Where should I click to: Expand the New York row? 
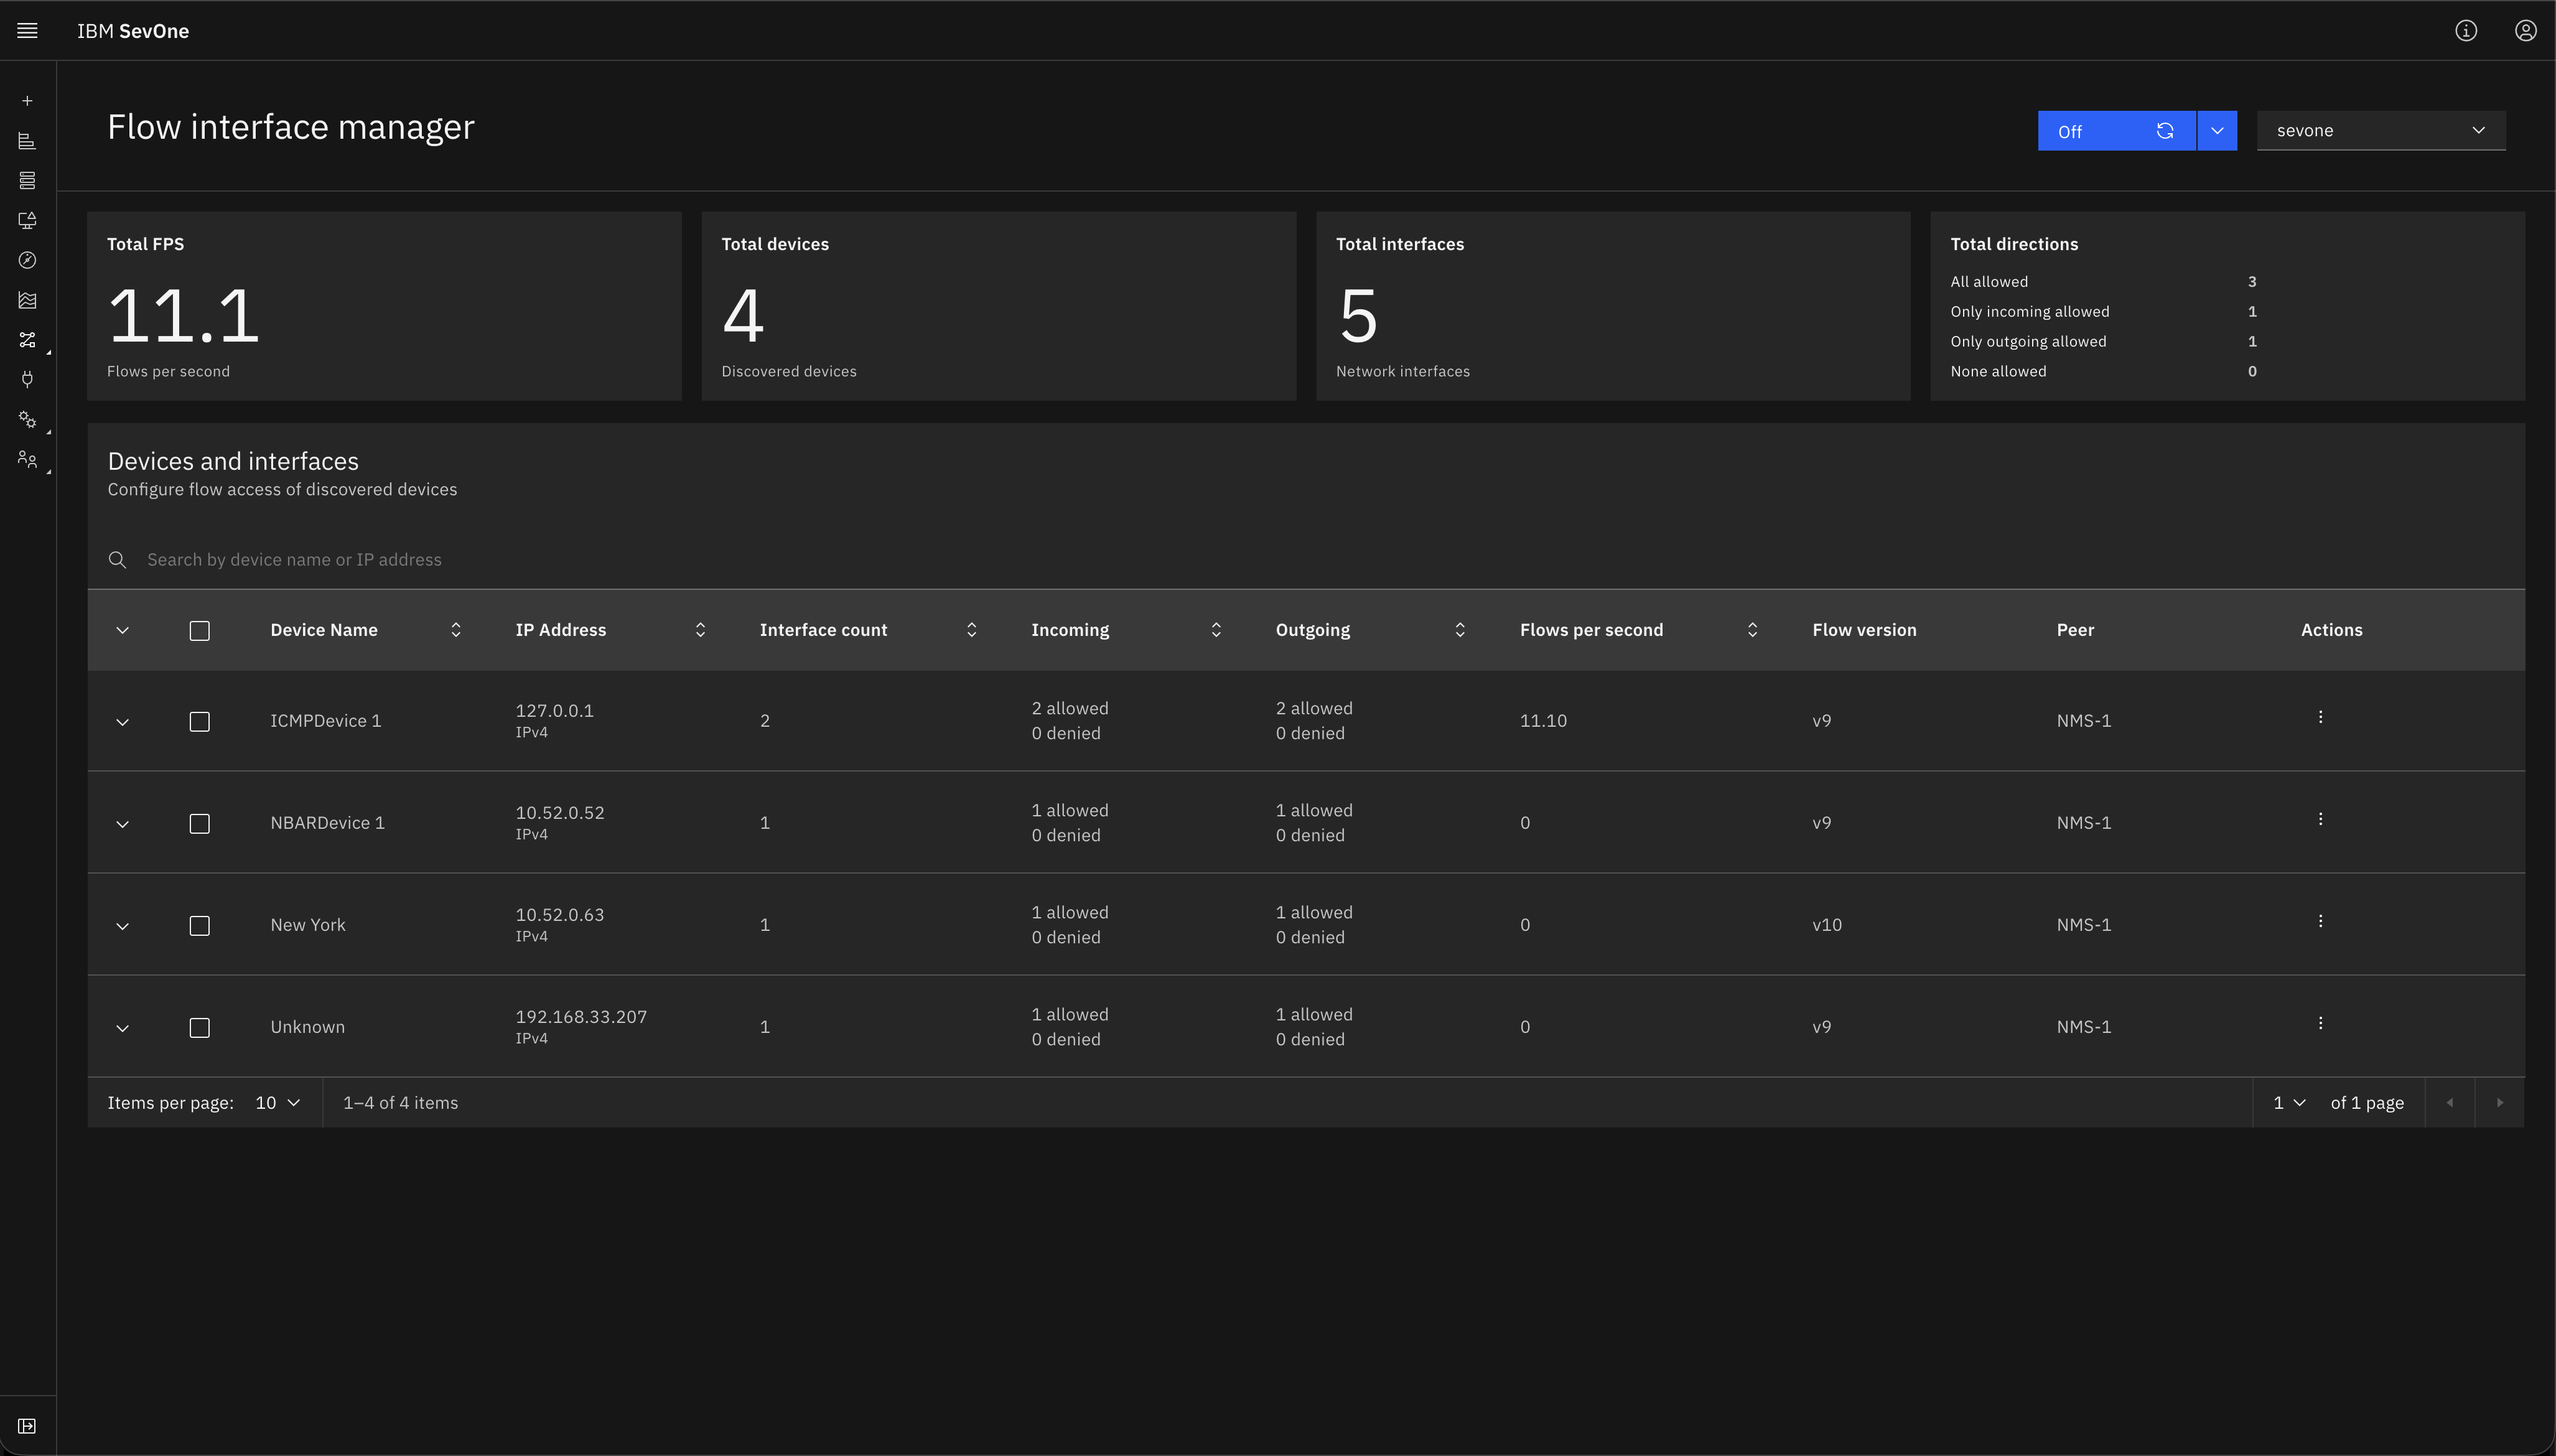coord(123,926)
